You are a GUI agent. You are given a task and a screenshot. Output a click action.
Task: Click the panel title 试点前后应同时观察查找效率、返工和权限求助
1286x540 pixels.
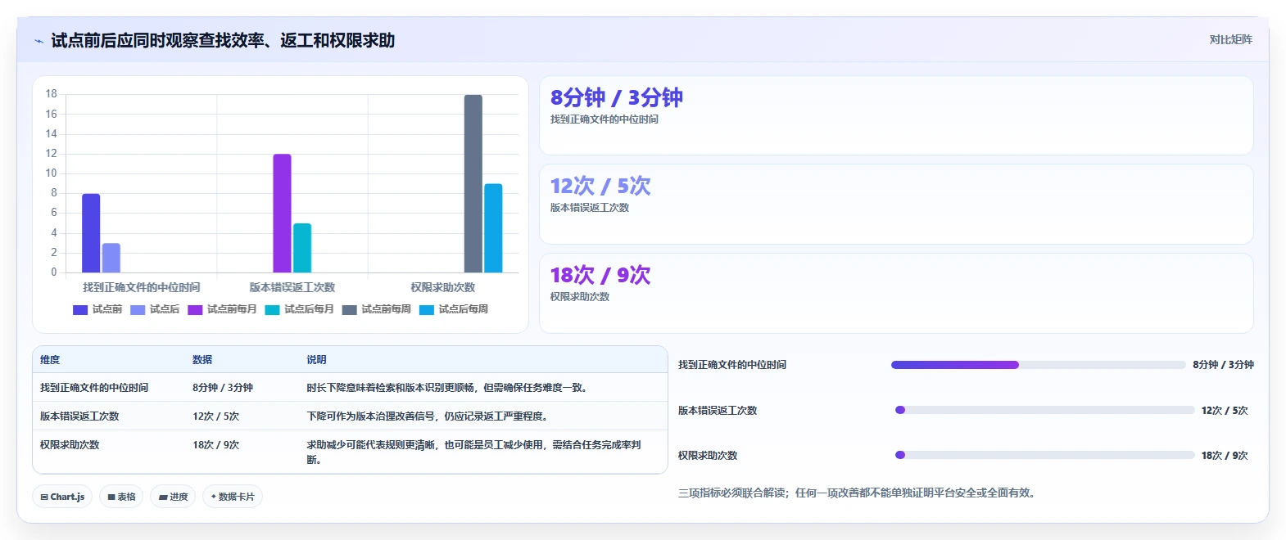coord(223,40)
